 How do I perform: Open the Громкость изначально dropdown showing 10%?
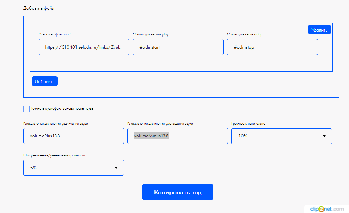pos(281,136)
